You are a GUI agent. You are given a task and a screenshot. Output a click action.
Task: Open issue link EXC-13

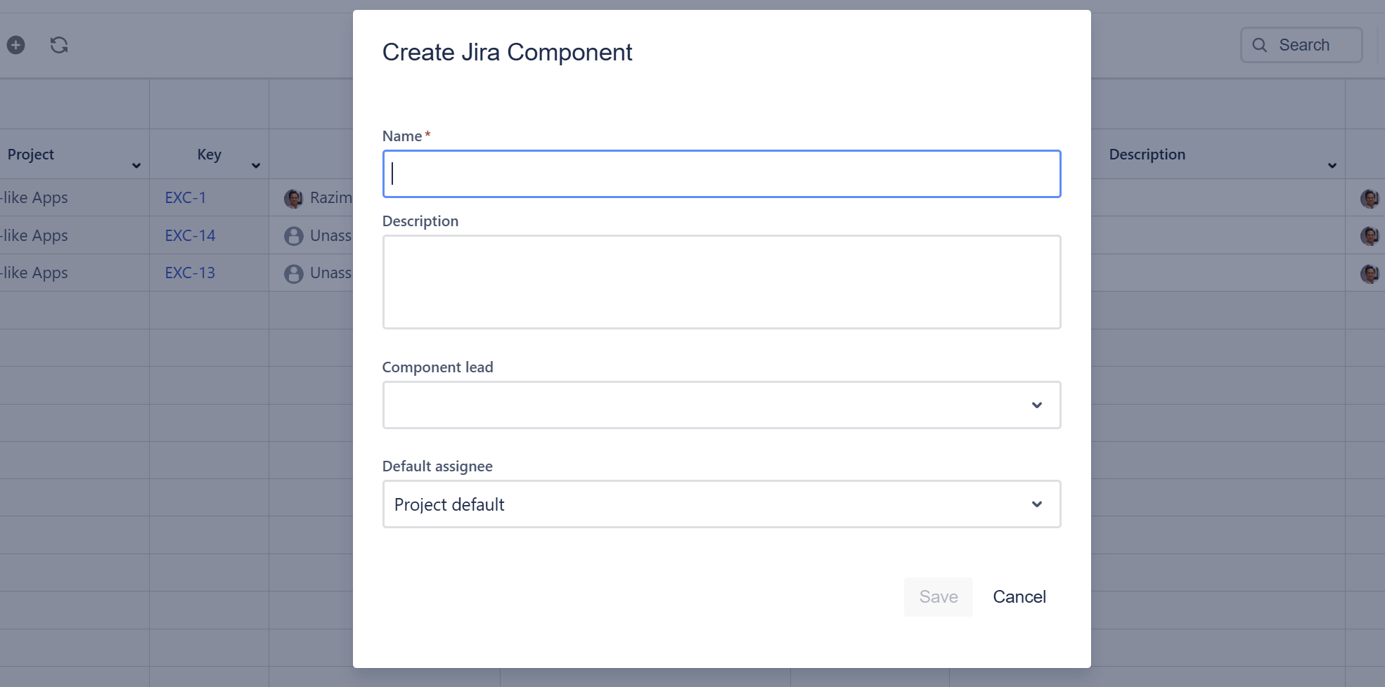[190, 273]
